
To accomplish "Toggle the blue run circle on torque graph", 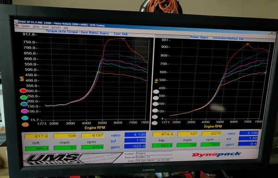I will coord(24,104).
